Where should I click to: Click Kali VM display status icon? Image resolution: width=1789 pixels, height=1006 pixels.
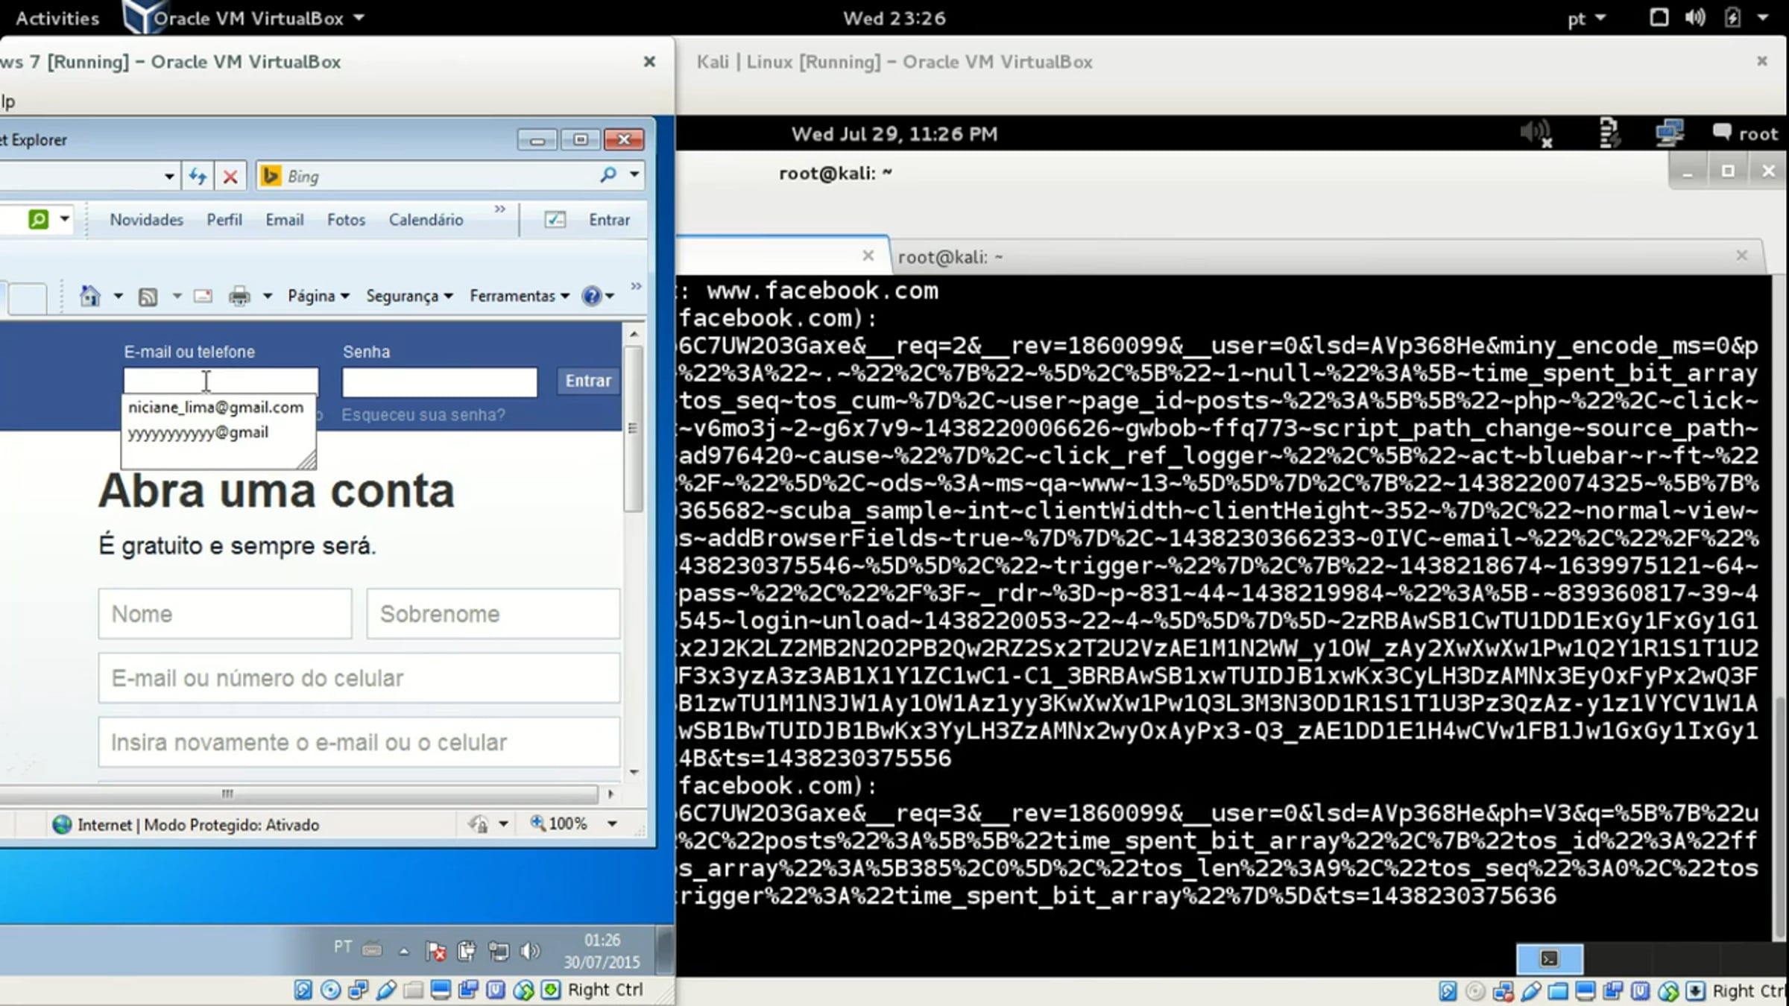pos(1586,990)
